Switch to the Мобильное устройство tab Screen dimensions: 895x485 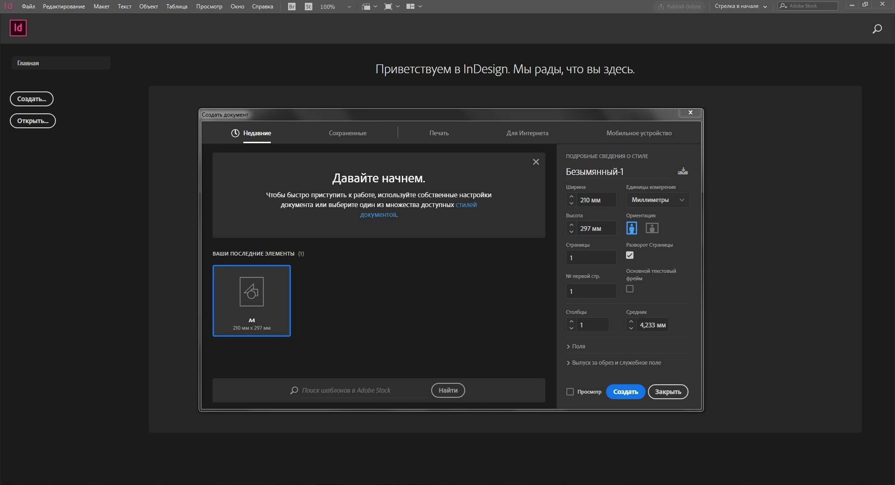pyautogui.click(x=639, y=133)
